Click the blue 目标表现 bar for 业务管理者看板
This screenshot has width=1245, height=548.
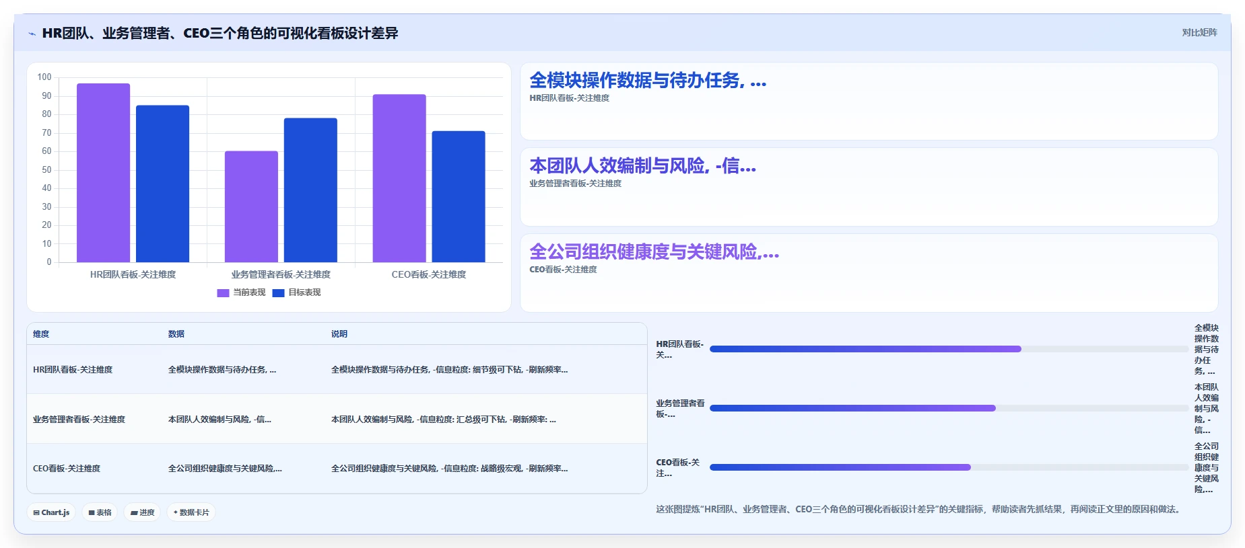(310, 190)
